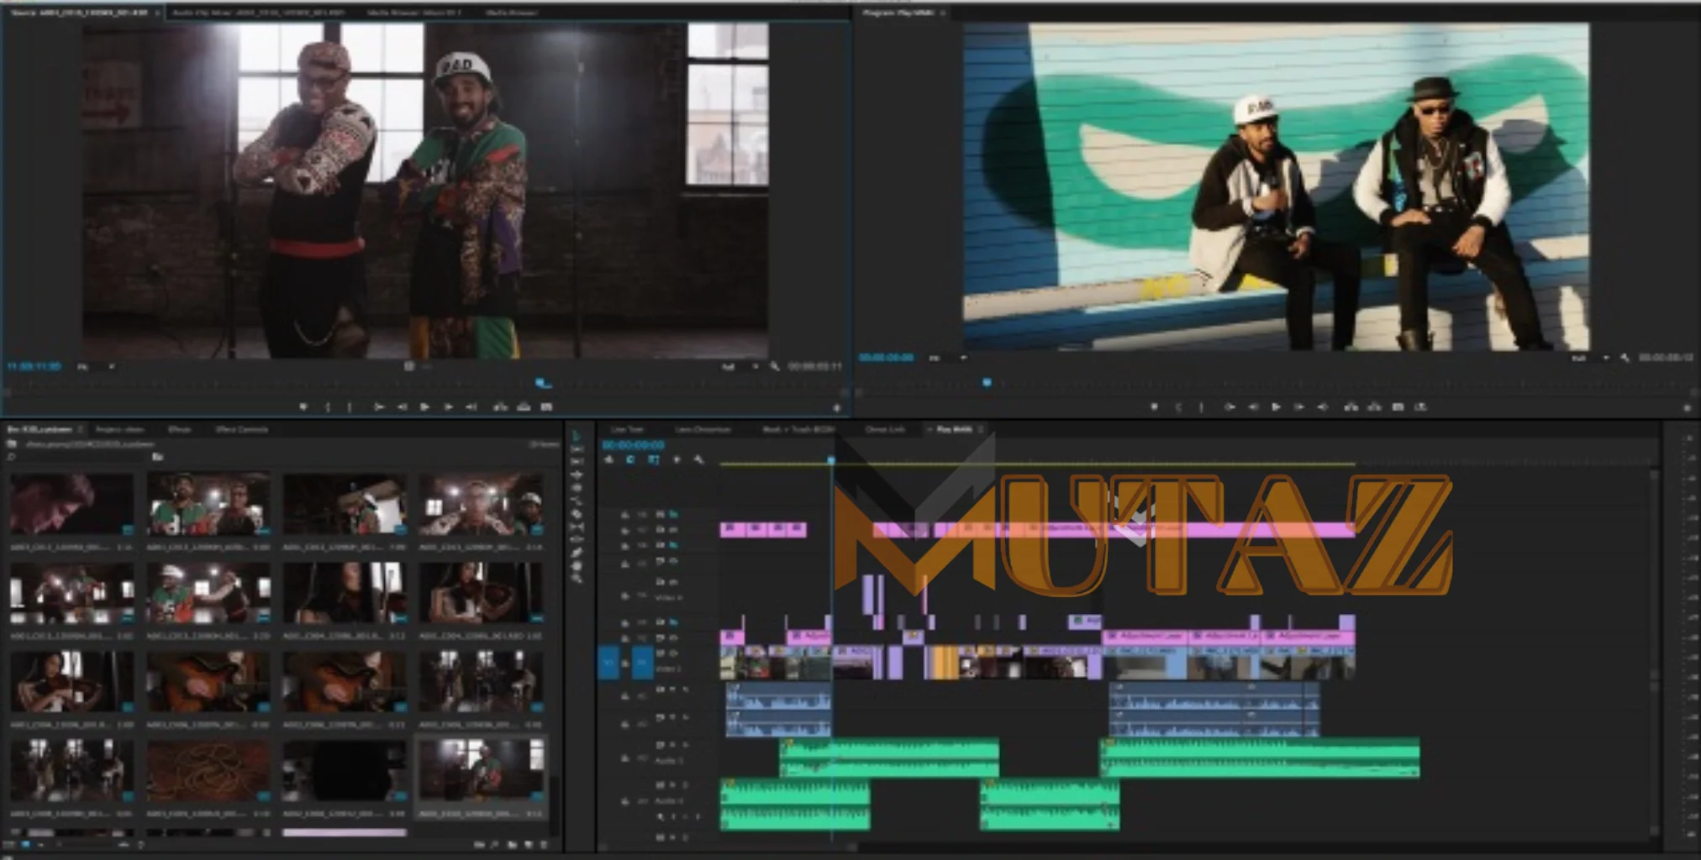1701x860 pixels.
Task: Toggle the lock on the Video 4 track
Action: coord(625,596)
